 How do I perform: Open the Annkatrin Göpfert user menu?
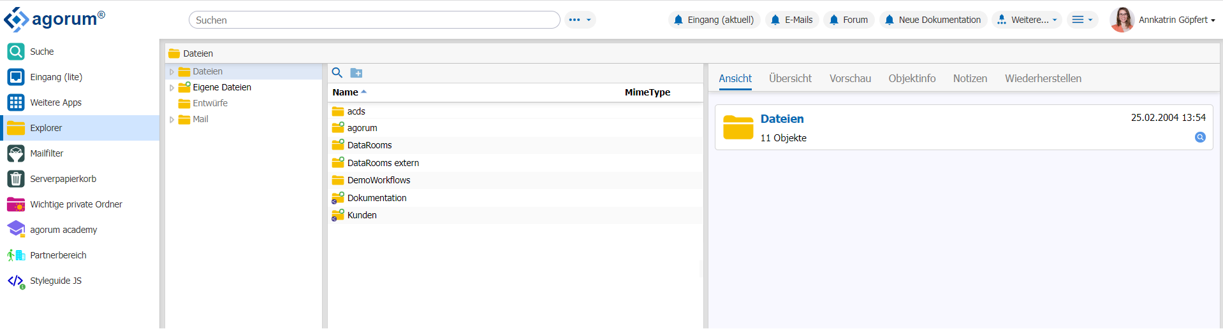1164,20
